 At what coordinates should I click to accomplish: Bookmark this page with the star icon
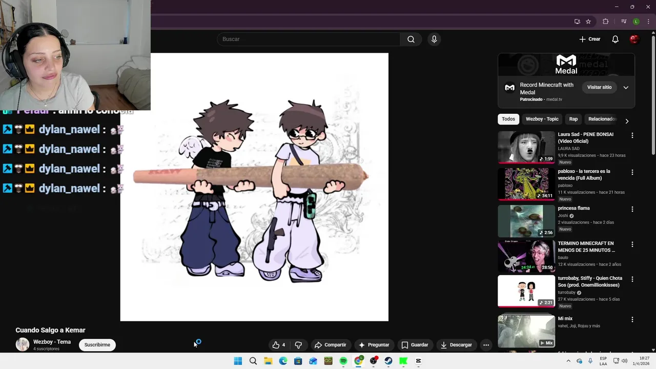588,22
